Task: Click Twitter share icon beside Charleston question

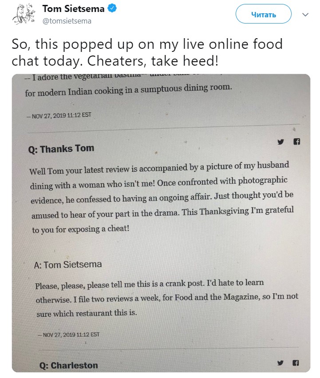Action: (x=280, y=362)
